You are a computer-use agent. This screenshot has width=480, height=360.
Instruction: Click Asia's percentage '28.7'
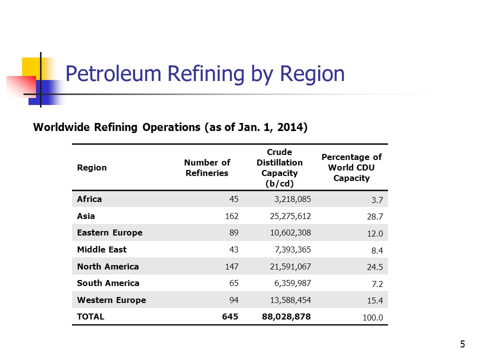coord(375,216)
